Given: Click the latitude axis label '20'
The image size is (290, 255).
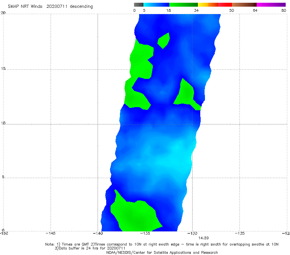Looking at the screenshot, I should click(x=3, y=13).
